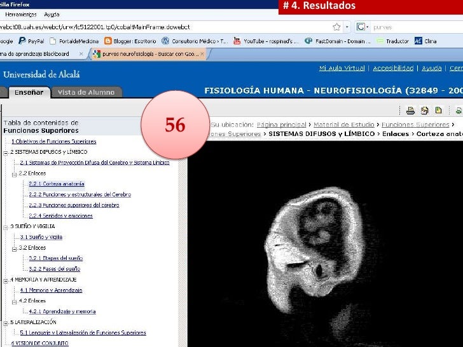Image resolution: width=463 pixels, height=347 pixels.
Task: Open 4.2.1 Aprendizaje y memoria
Action: tap(62, 311)
